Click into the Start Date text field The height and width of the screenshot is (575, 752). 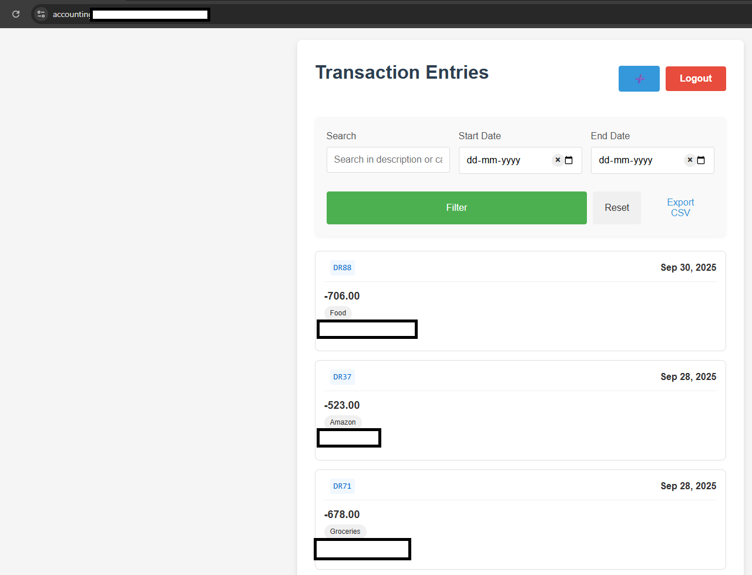tap(499, 160)
